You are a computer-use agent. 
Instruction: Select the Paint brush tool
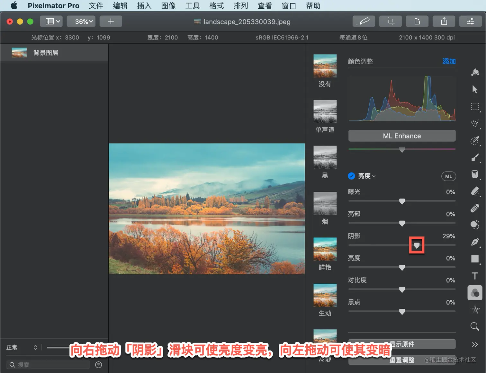pyautogui.click(x=475, y=157)
